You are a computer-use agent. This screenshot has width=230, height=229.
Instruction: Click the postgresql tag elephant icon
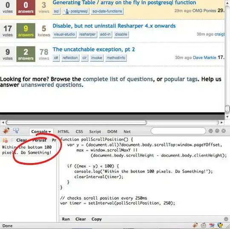pos(67,11)
